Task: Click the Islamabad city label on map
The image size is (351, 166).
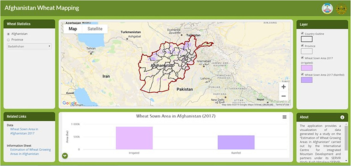Action: coord(204,61)
